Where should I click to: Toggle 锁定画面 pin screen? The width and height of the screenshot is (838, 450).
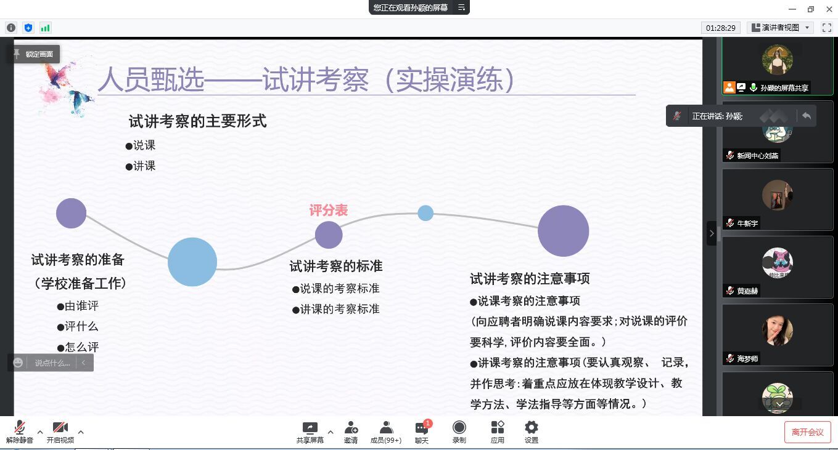(34, 54)
